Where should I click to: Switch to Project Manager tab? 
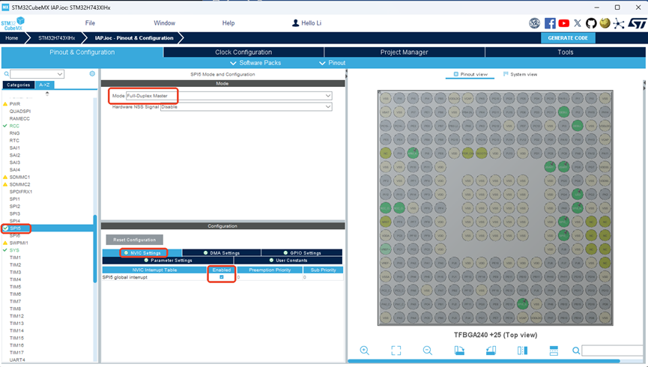pyautogui.click(x=405, y=52)
